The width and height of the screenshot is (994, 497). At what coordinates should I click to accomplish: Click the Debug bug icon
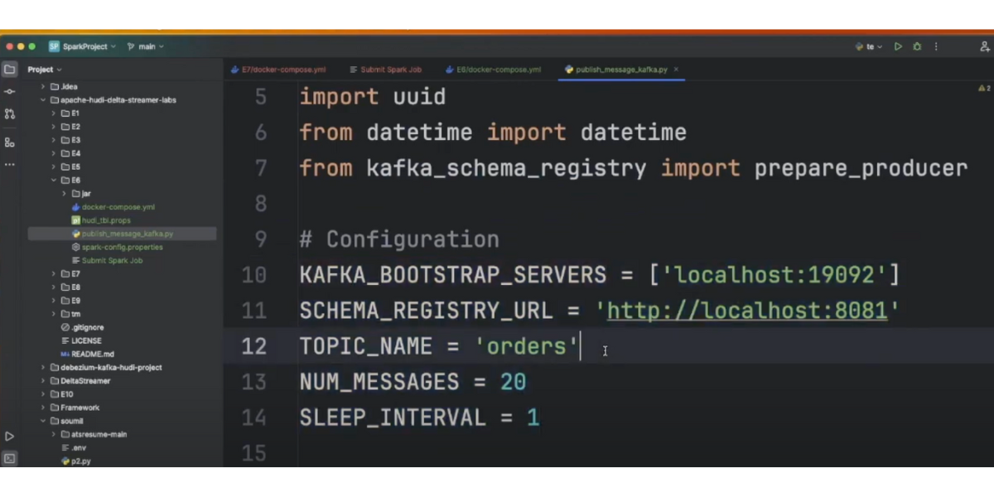click(x=917, y=46)
